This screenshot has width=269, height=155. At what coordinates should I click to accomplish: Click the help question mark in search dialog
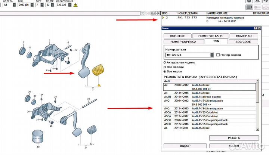[x=255, y=28]
